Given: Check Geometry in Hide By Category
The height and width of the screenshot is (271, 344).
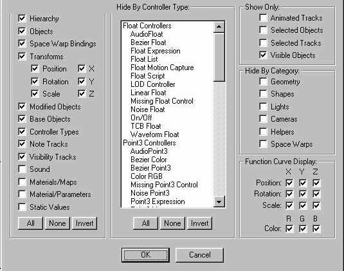Looking at the screenshot, I should click(263, 82).
